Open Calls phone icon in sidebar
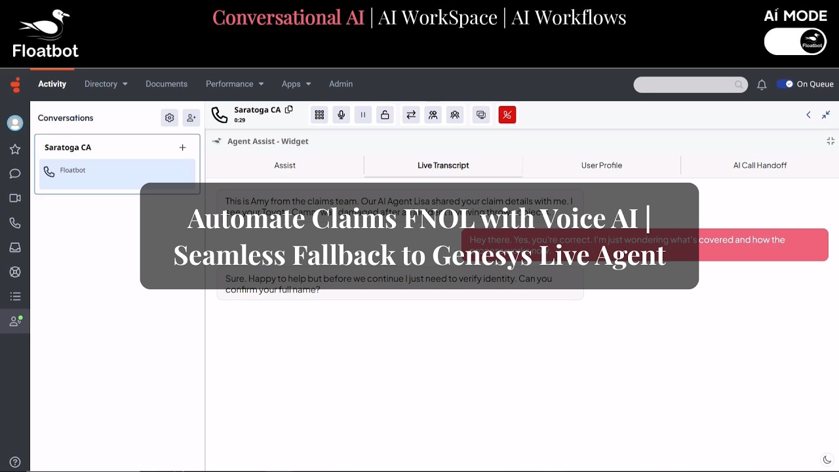Viewport: 839px width, 472px height. [15, 223]
